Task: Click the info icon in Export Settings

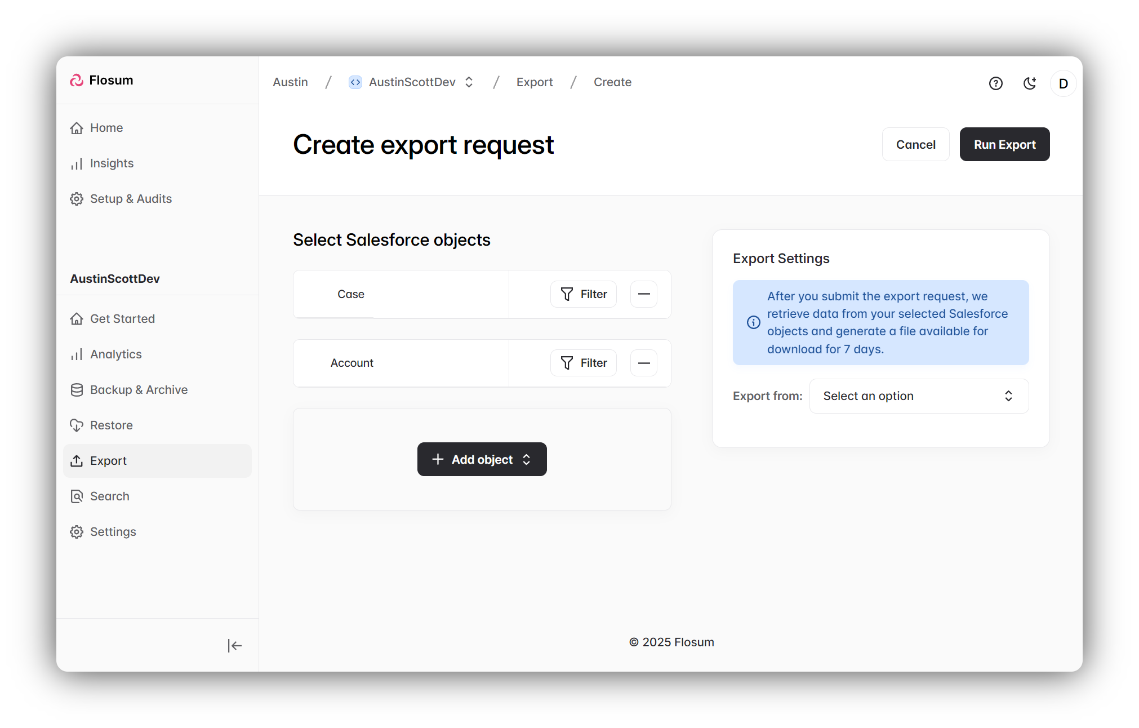Action: tap(753, 322)
